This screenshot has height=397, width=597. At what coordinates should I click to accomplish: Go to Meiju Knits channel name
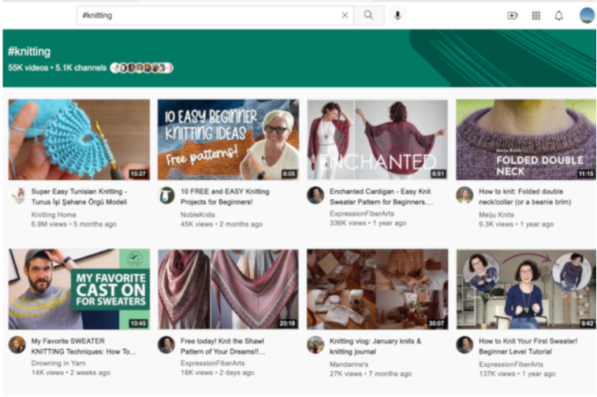[x=496, y=215]
